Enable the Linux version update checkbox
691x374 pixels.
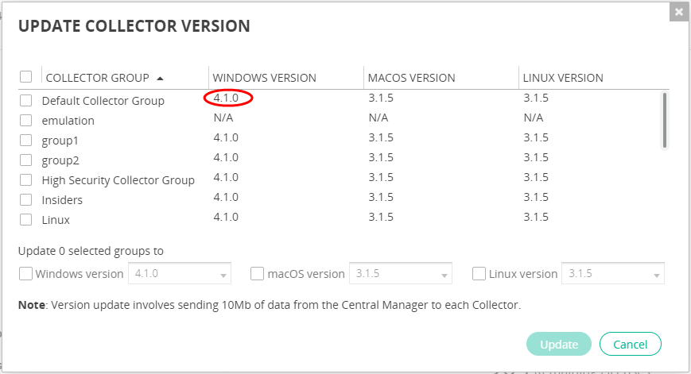(479, 274)
